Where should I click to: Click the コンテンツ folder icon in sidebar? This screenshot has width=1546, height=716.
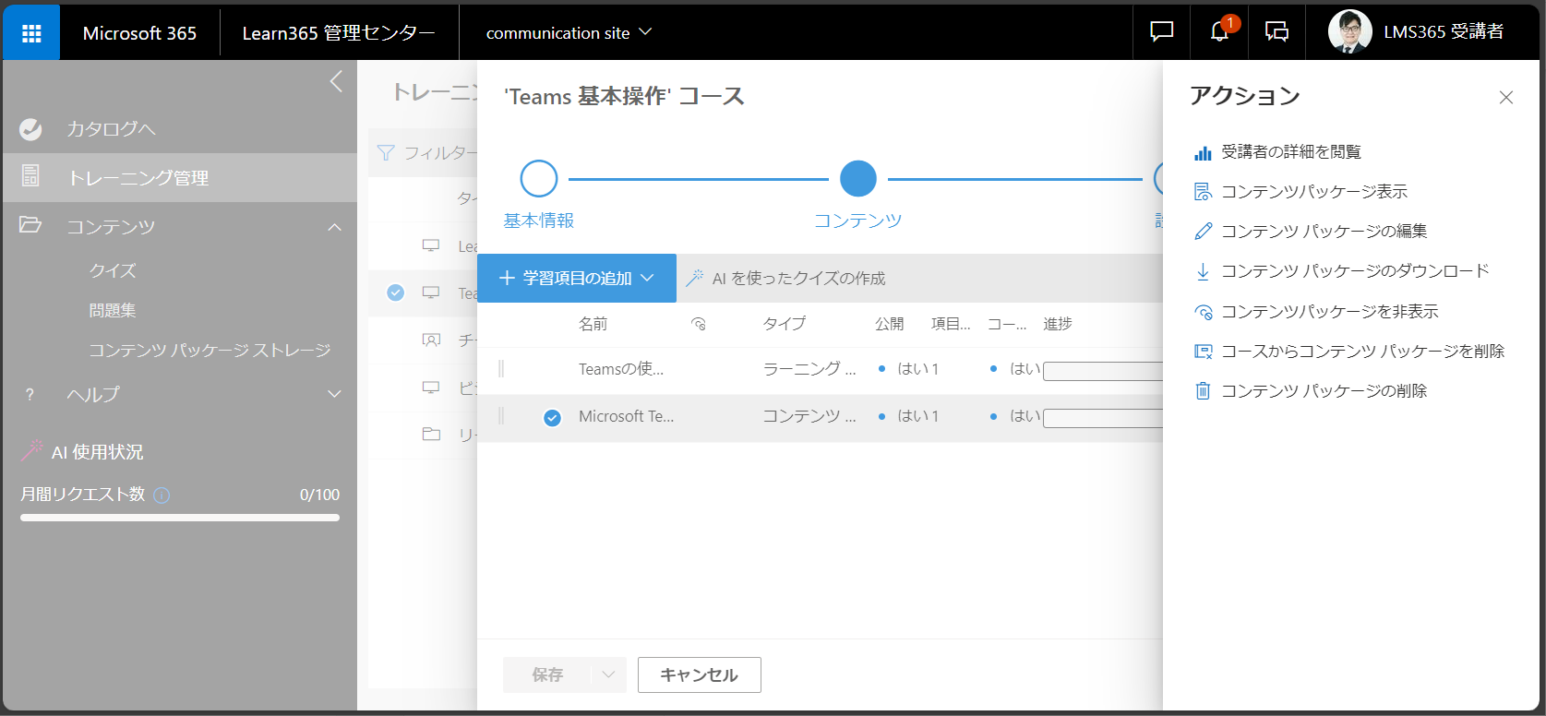(30, 225)
